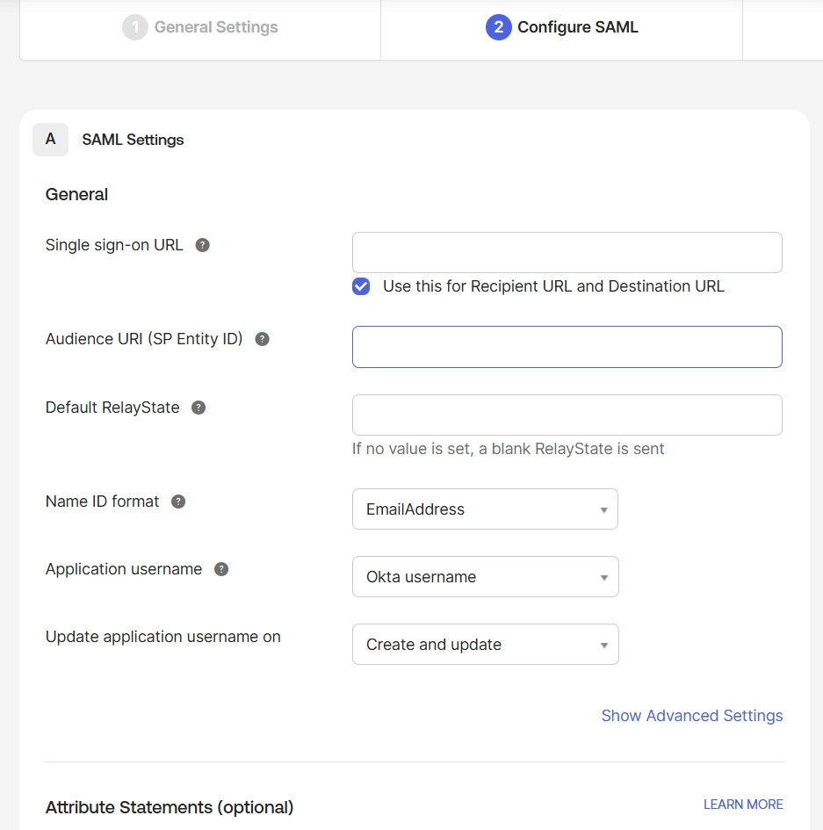
Task: Open Default RelayState help icon
Action: pyautogui.click(x=199, y=407)
